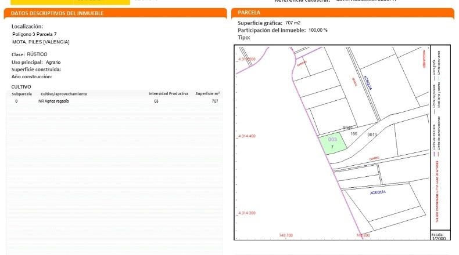This screenshot has width=459, height=255.
Task: Click the upper blue "ACEQUIA" map label
Action: [x=368, y=83]
